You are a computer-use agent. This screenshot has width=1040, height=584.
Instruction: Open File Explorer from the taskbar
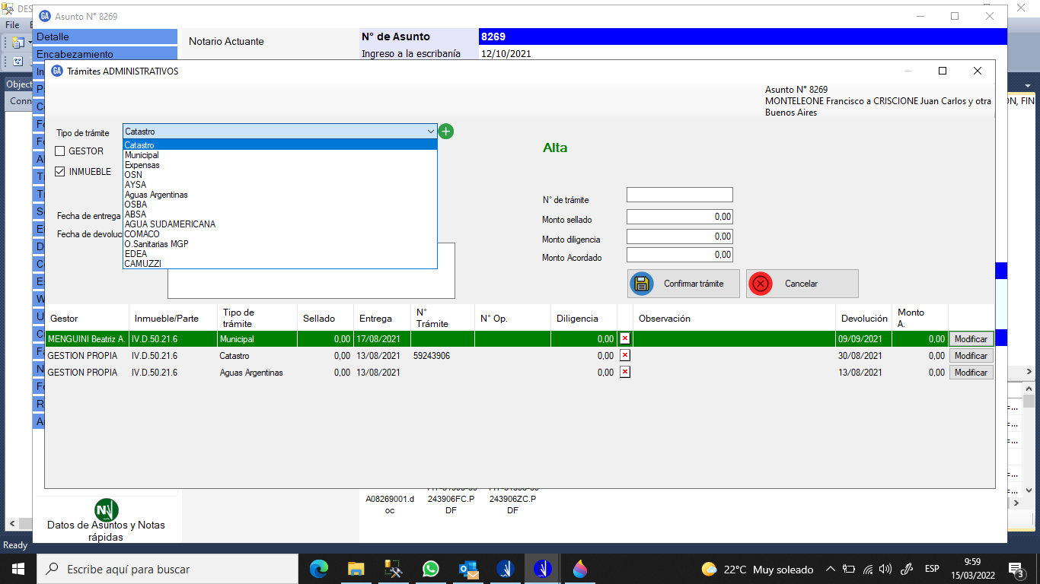pos(356,568)
